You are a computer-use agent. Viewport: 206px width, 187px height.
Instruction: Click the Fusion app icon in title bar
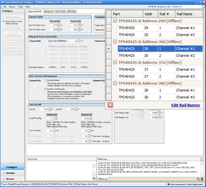pos(2,2)
